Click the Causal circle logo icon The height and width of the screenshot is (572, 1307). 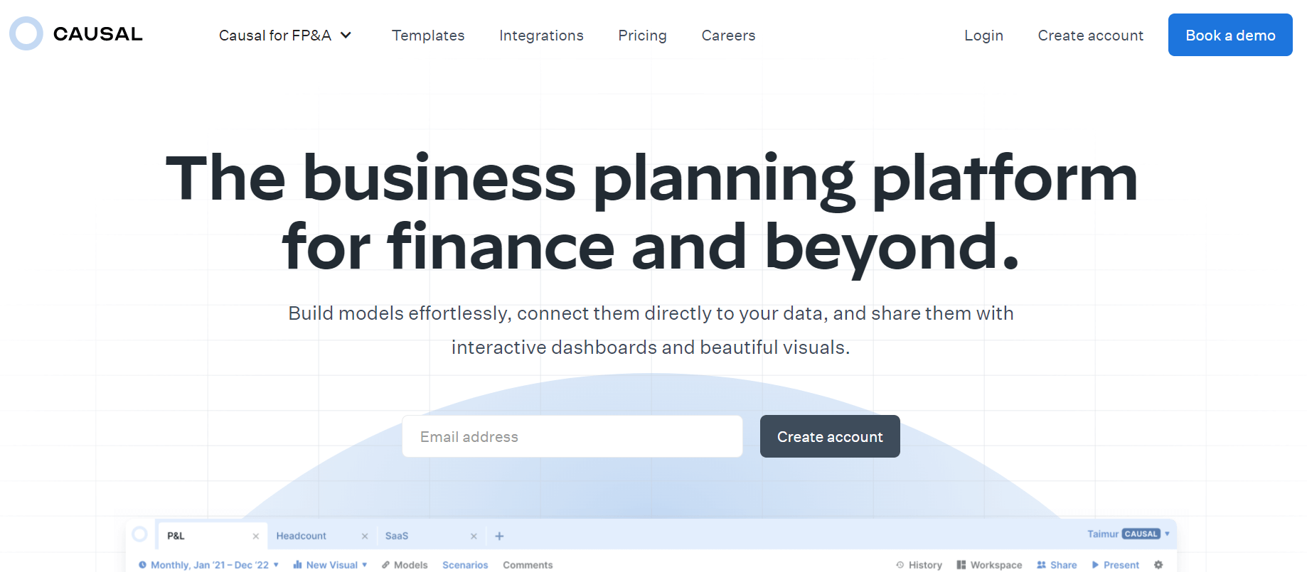[x=26, y=33]
